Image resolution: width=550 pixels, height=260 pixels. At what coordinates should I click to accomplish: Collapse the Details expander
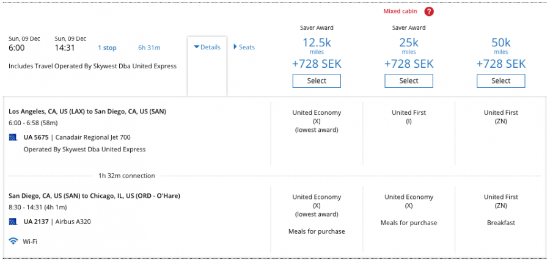(207, 47)
